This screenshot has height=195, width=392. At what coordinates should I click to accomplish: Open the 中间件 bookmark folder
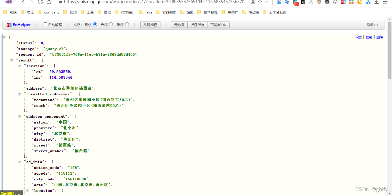tap(230, 12)
